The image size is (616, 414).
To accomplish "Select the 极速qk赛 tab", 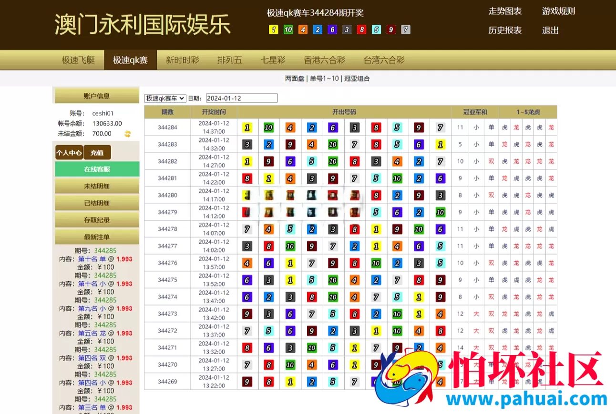I will pos(130,60).
